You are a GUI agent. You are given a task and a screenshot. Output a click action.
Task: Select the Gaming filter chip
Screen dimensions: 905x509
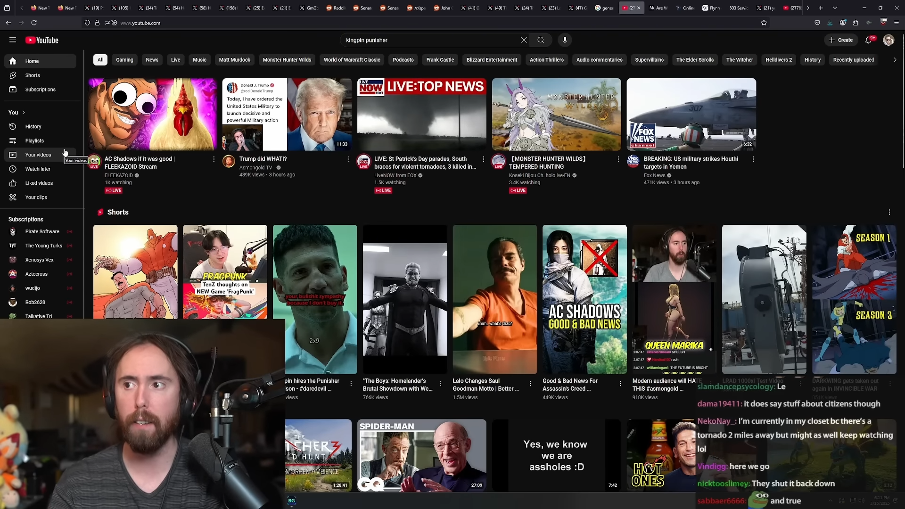(124, 60)
